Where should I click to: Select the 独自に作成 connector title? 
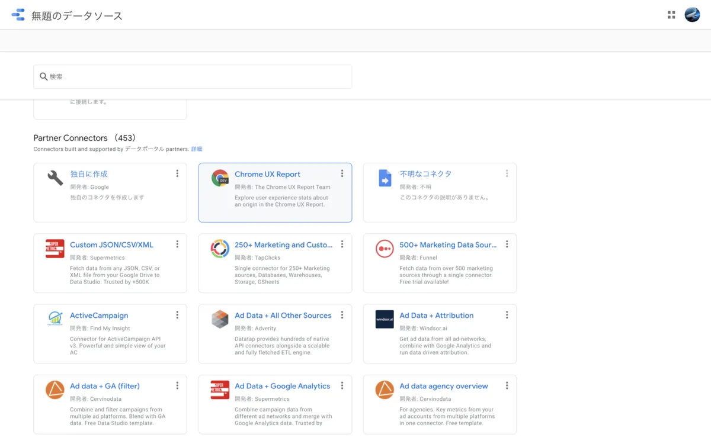tap(89, 174)
